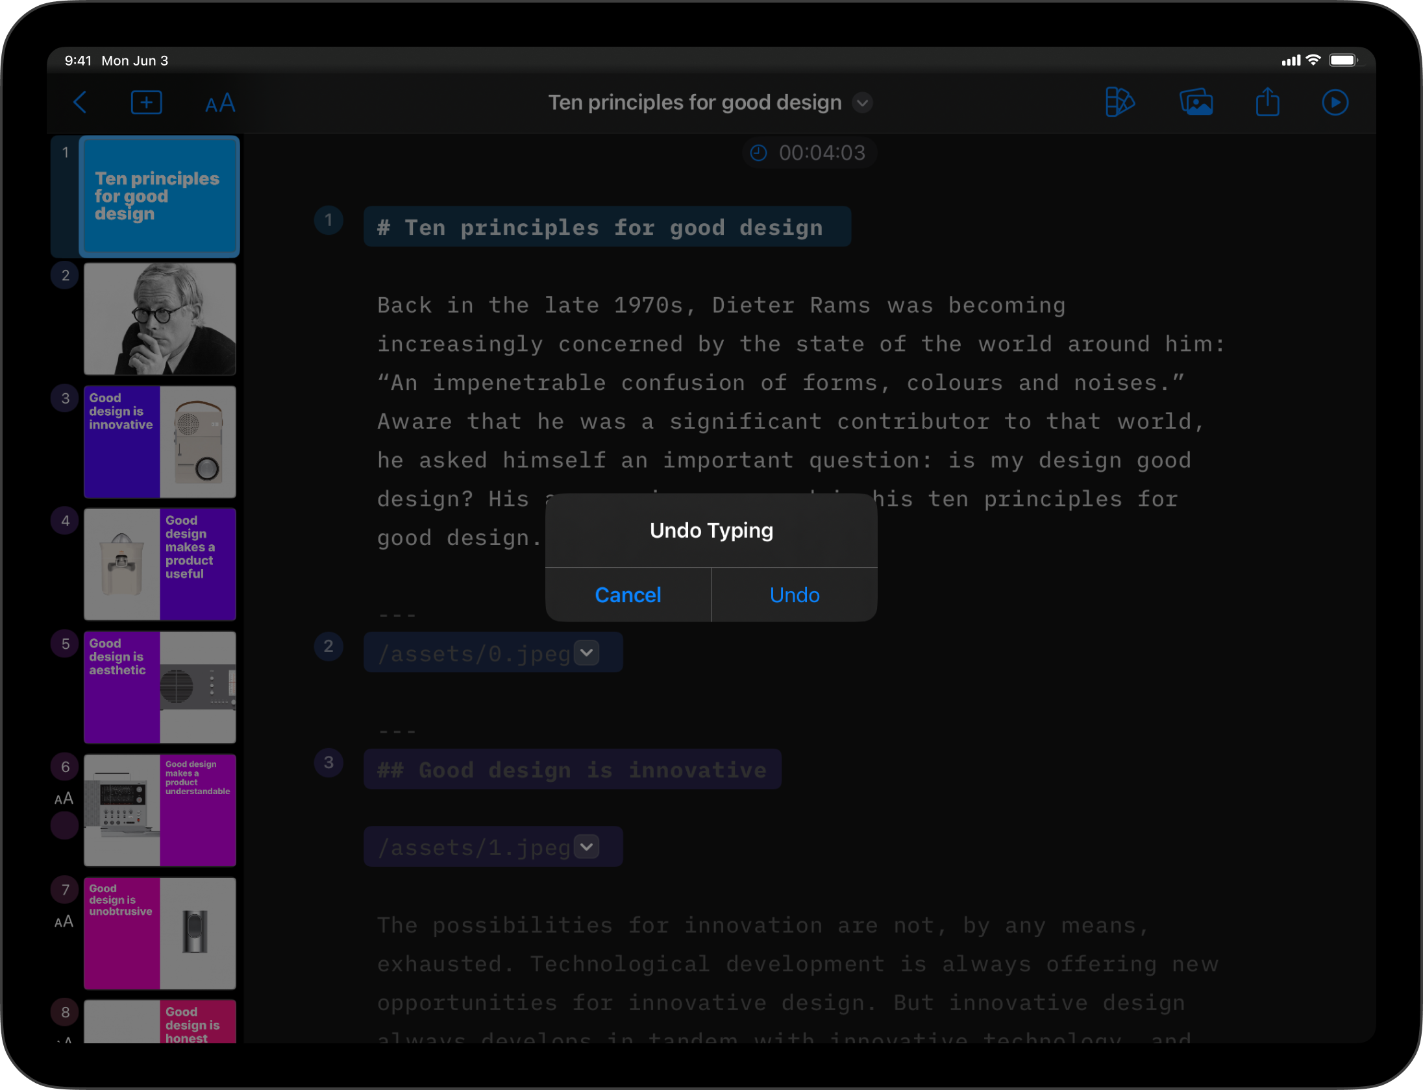
Task: Select slide 5 Good design is aesthetic
Action: [159, 688]
